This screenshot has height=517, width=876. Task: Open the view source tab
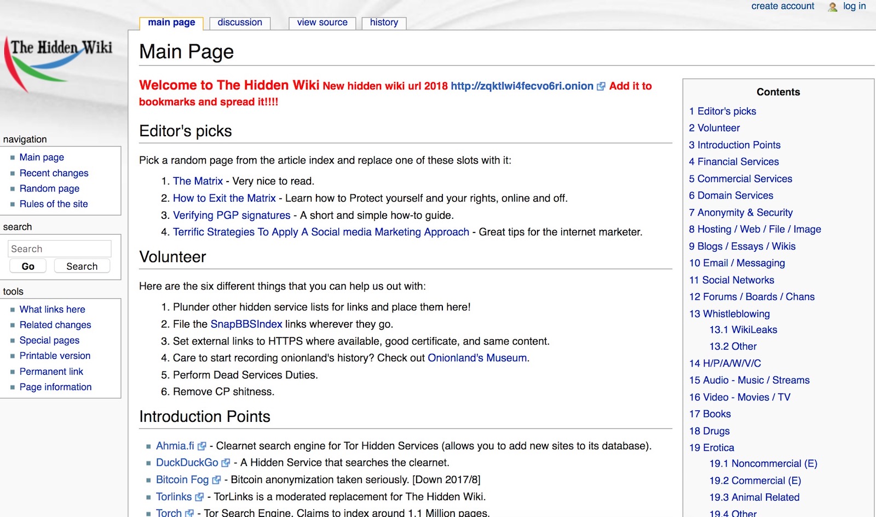[x=322, y=22]
